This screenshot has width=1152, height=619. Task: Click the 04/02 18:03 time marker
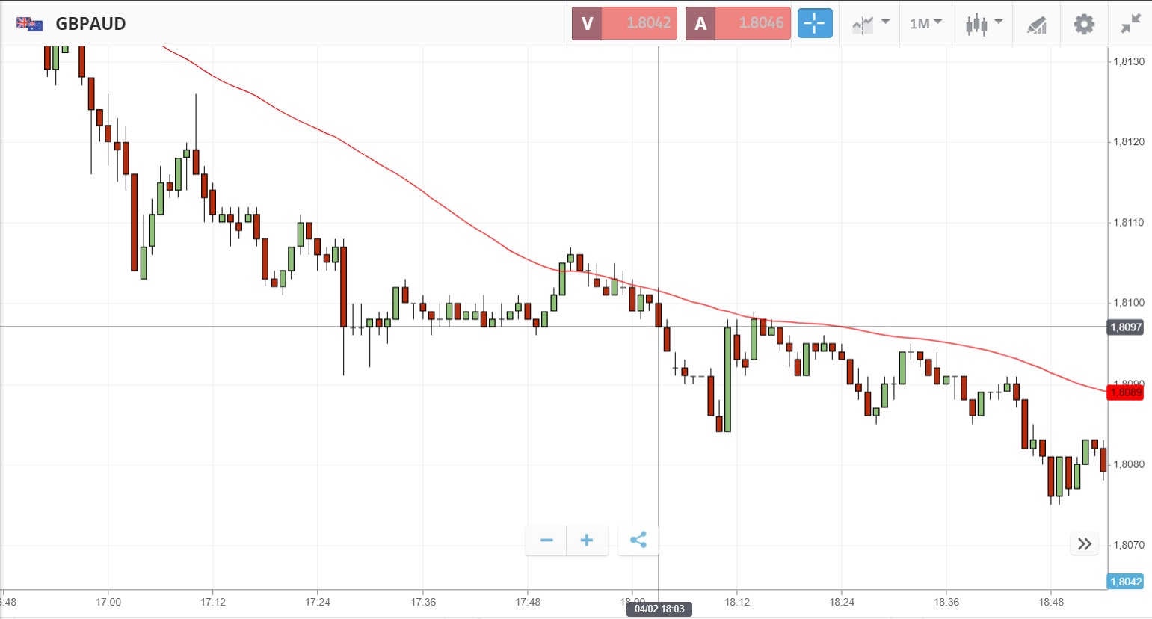659,609
